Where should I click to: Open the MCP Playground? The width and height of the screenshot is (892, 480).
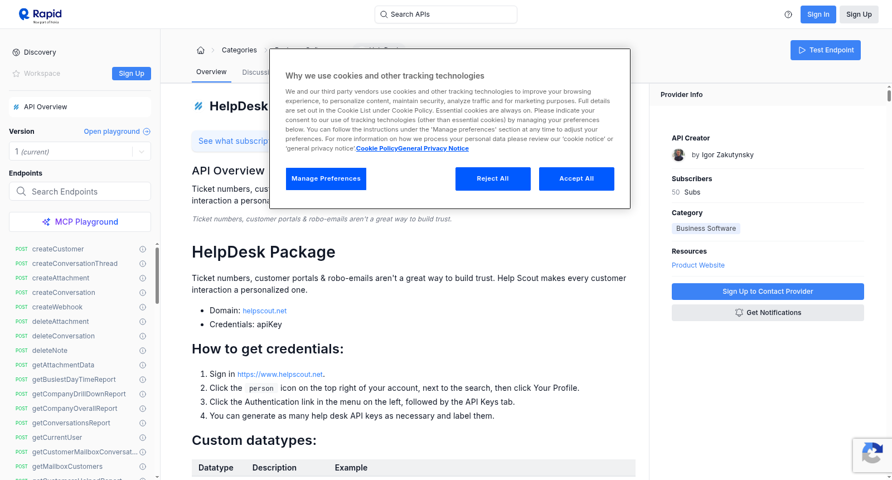(80, 222)
